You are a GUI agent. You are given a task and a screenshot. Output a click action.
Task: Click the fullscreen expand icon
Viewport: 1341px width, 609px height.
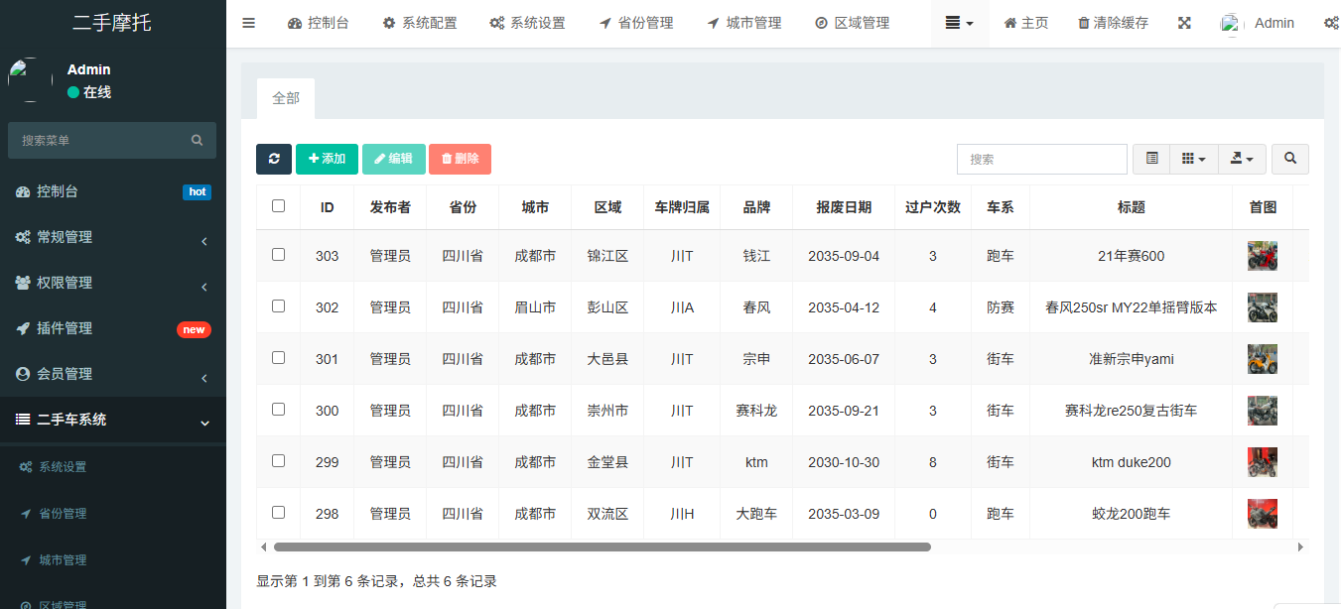(x=1184, y=23)
